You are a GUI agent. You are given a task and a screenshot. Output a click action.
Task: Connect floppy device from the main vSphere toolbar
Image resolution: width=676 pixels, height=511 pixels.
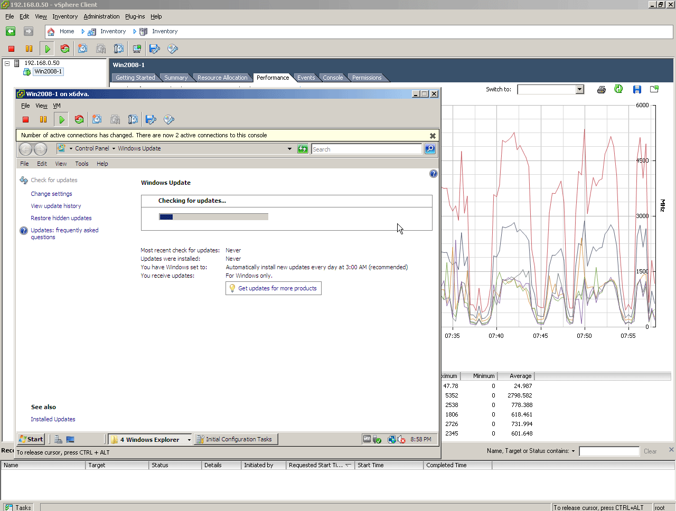155,49
